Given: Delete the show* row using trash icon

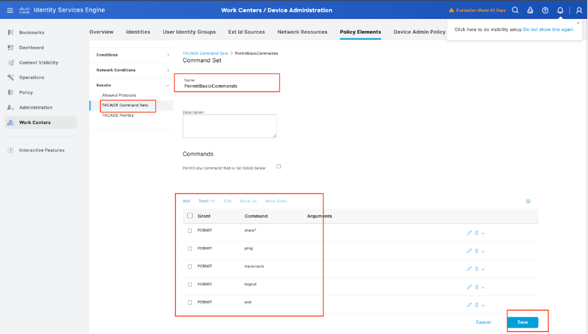Looking at the screenshot, I should click(477, 233).
